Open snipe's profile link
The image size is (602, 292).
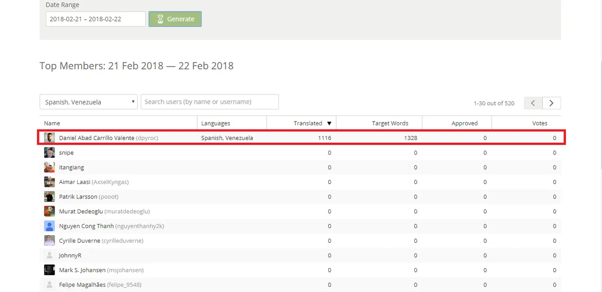point(66,153)
